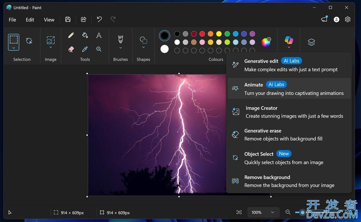Select the Magnifier tool

tap(99, 49)
